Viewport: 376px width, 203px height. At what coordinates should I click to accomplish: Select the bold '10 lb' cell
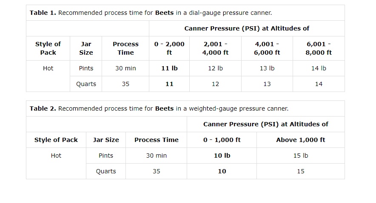click(222, 156)
